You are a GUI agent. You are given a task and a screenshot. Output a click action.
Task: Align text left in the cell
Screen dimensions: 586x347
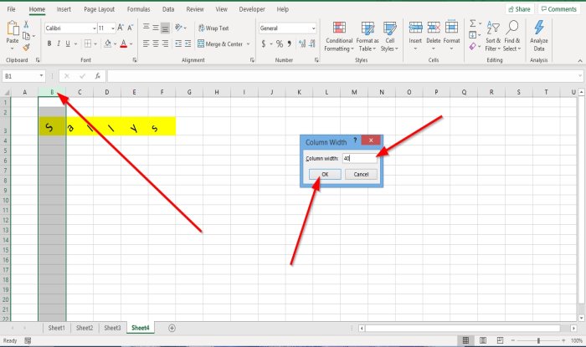[146, 43]
